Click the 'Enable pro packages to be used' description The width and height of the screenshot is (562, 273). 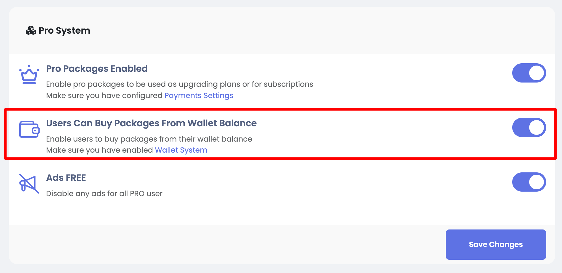tap(180, 84)
